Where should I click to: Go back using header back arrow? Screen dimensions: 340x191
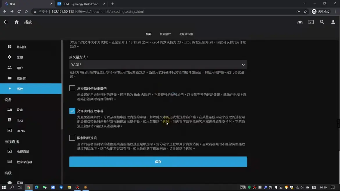click(6, 22)
